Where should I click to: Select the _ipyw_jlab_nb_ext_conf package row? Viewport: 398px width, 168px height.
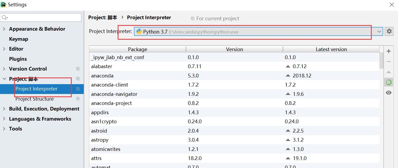point(234,57)
